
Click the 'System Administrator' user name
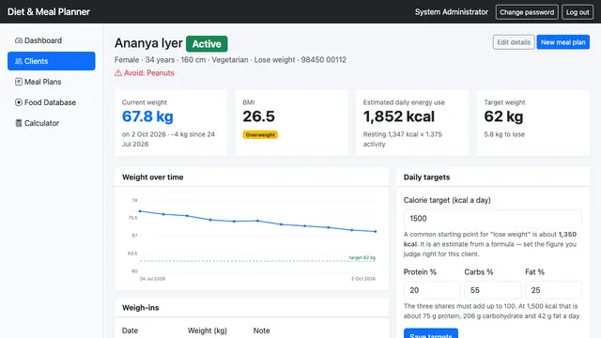452,12
